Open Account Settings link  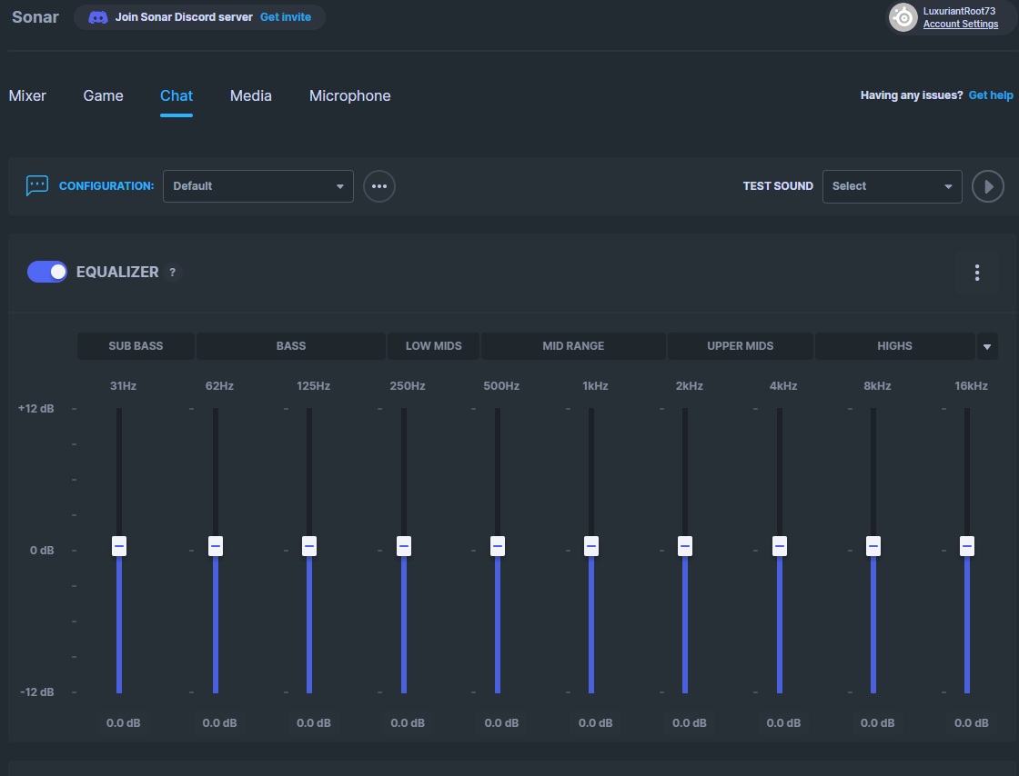click(x=961, y=25)
